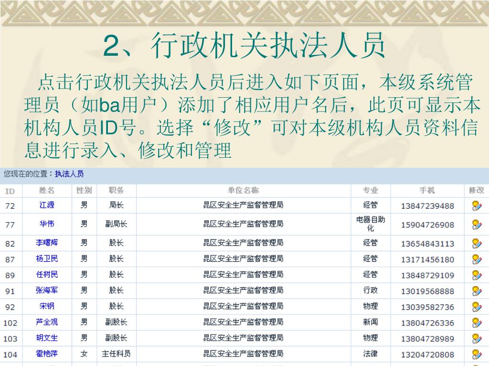Click the 任树民 name link

pyautogui.click(x=47, y=274)
